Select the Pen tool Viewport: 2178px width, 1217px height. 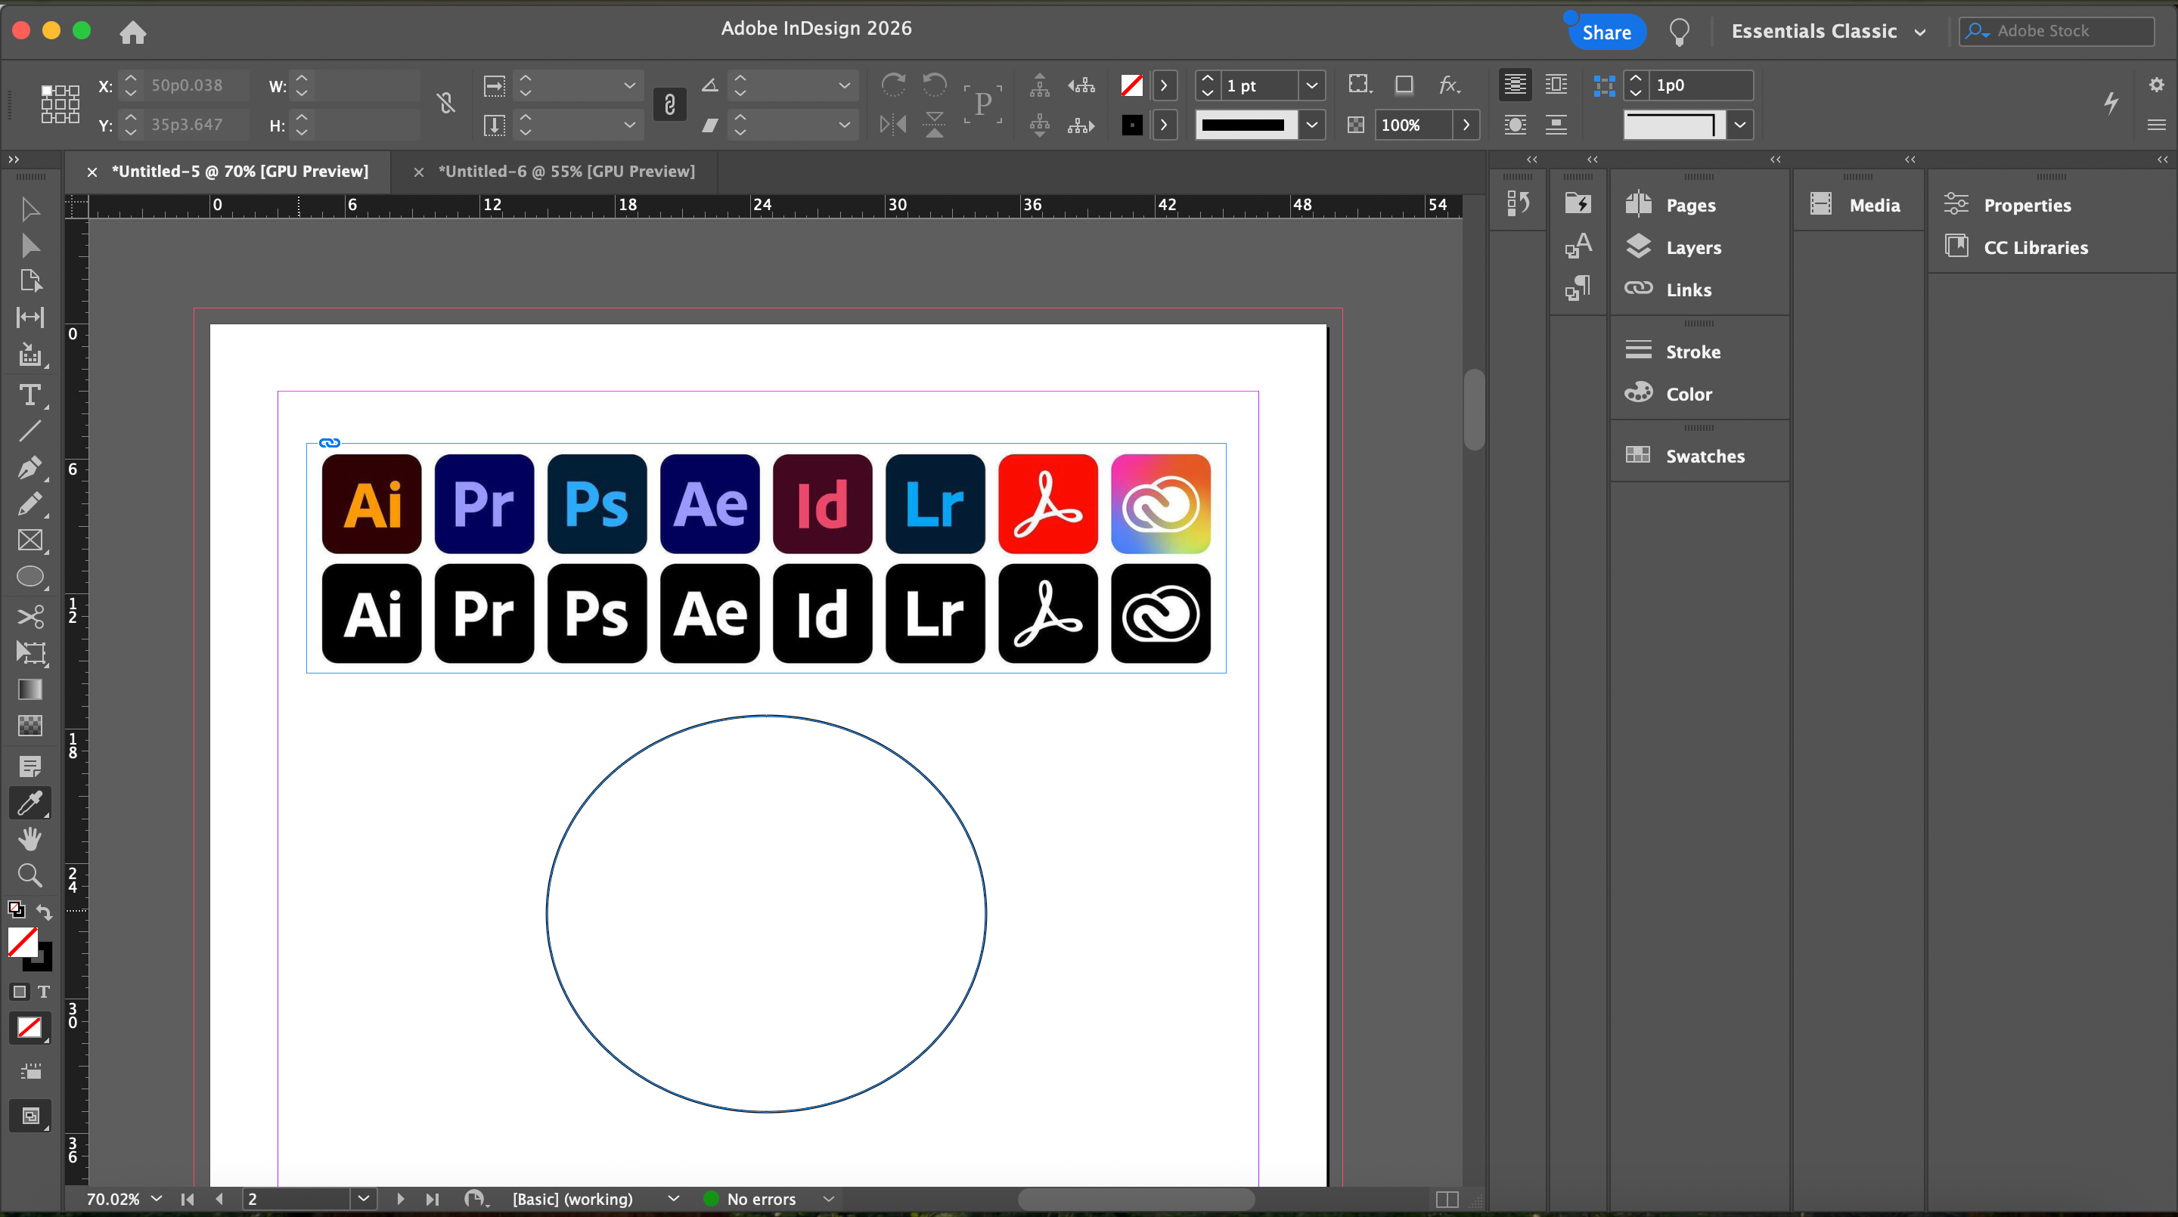click(29, 467)
